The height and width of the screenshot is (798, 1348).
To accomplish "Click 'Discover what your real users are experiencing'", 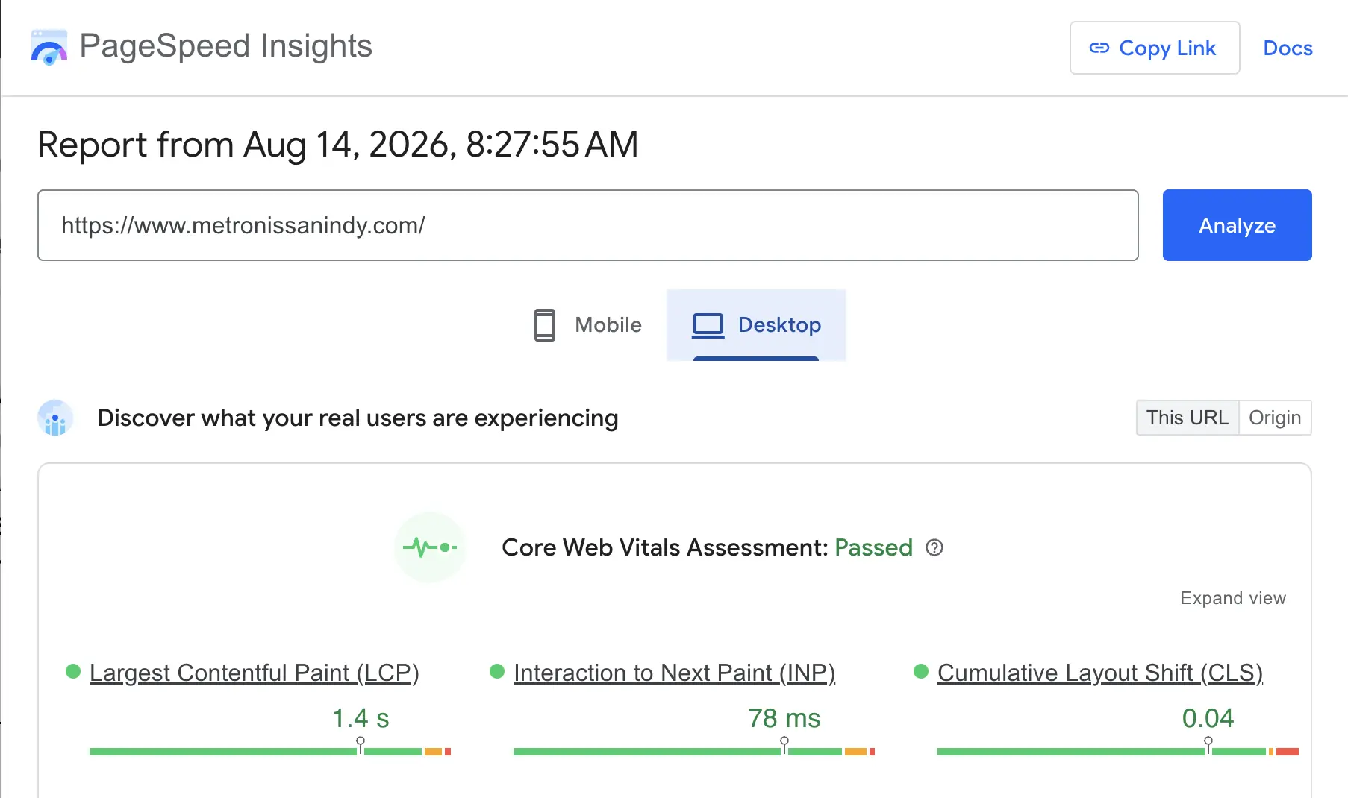I will tap(358, 418).
